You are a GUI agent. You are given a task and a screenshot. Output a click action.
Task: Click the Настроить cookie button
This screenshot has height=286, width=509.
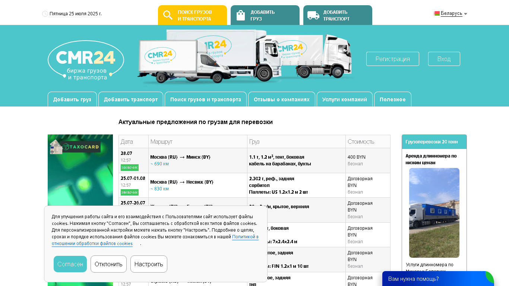(x=149, y=264)
